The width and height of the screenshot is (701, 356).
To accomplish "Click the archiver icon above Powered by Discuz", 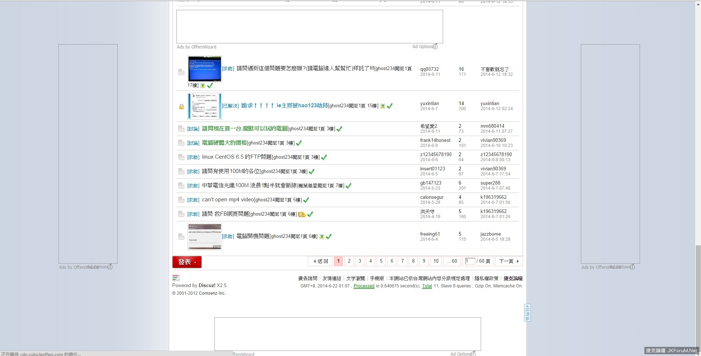I will pos(176,278).
